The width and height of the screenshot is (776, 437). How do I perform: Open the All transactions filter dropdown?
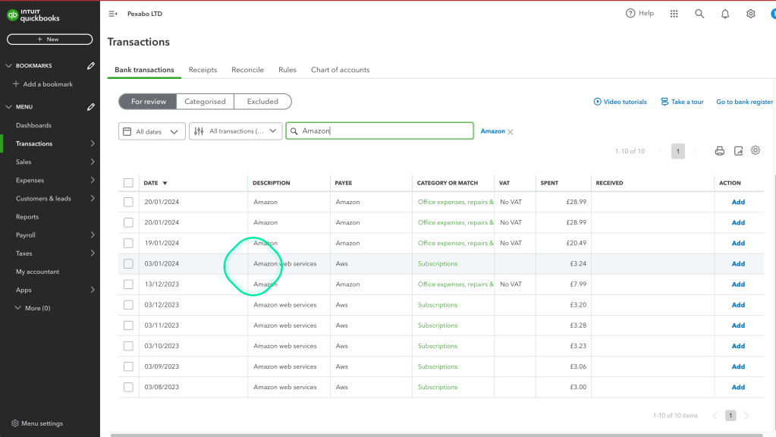tap(235, 131)
